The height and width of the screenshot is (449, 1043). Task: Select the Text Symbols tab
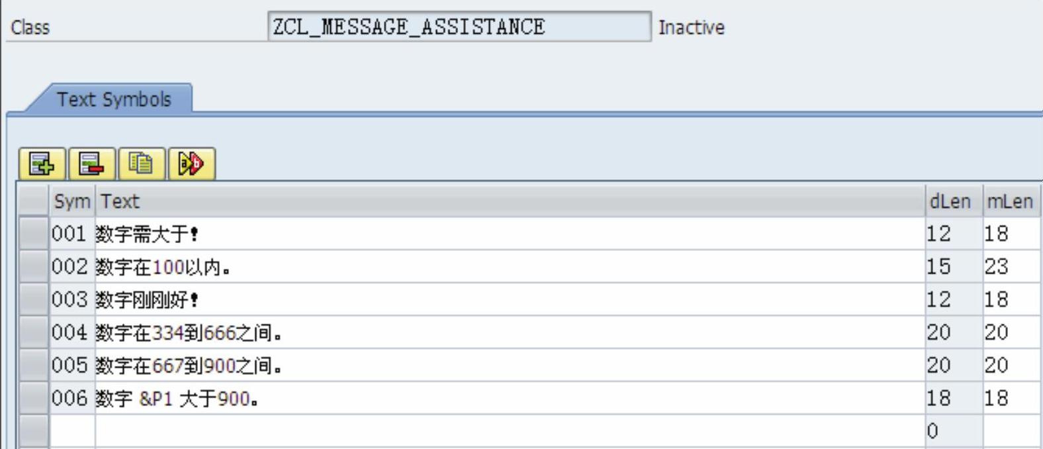(x=114, y=99)
